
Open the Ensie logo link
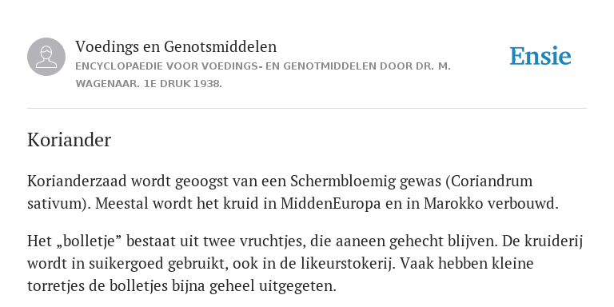point(540,57)
